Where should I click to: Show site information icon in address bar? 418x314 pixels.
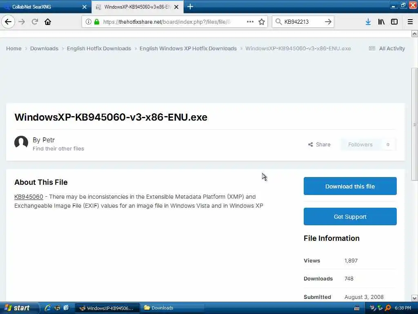click(x=88, y=22)
